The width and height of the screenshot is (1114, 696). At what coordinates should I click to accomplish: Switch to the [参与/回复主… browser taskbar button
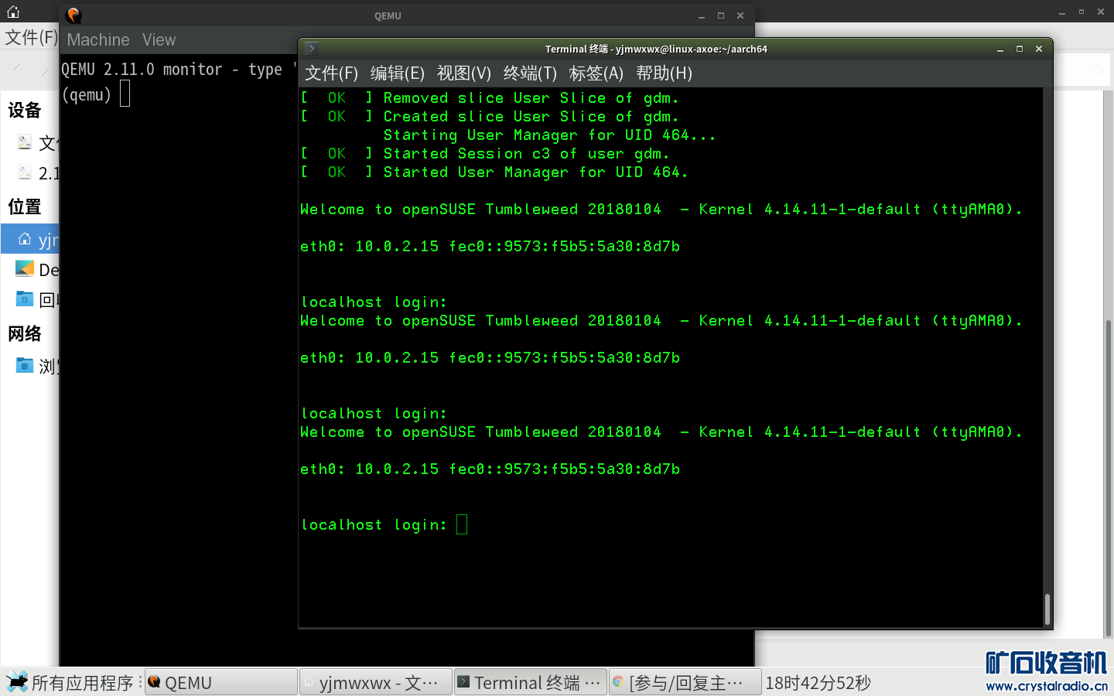tap(685, 683)
